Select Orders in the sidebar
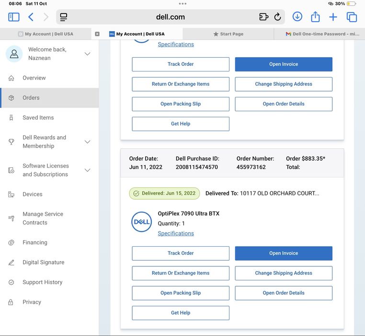The image size is (365, 336). click(x=49, y=98)
